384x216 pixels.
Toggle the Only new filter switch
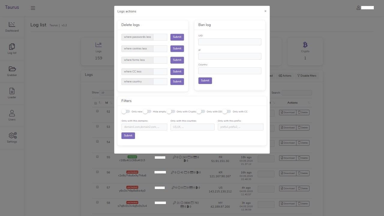pyautogui.click(x=126, y=112)
